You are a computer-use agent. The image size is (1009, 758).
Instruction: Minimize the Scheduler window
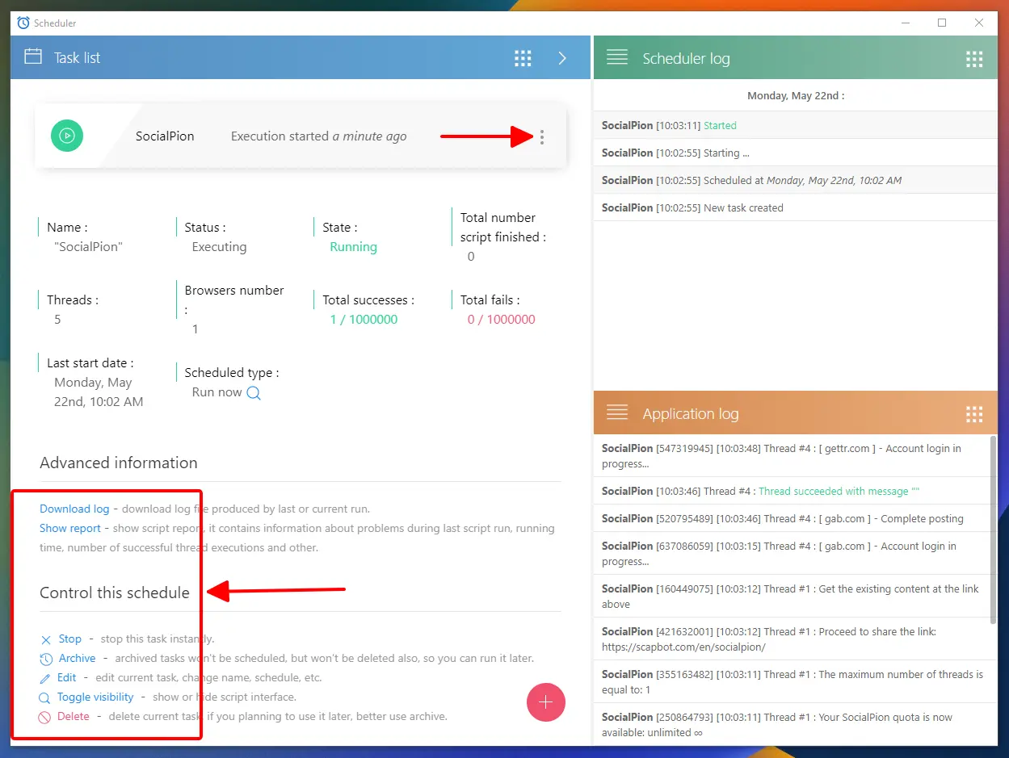pyautogui.click(x=905, y=23)
